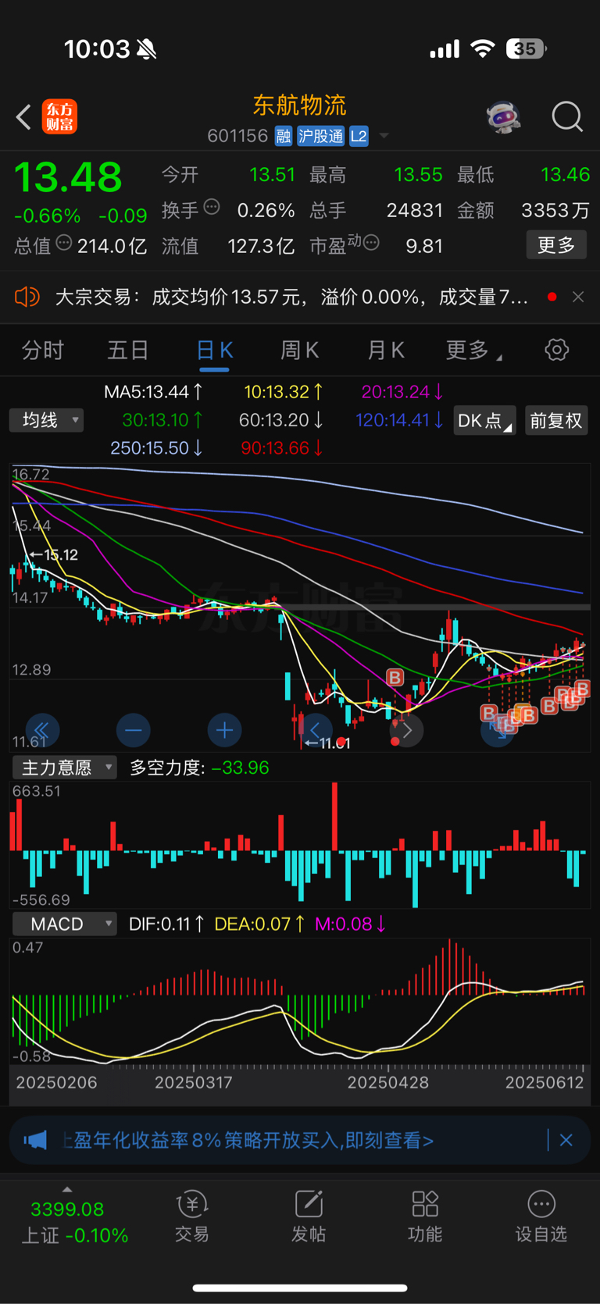
Task: Open the 年化收益率8% strategy link
Action: point(248,1140)
